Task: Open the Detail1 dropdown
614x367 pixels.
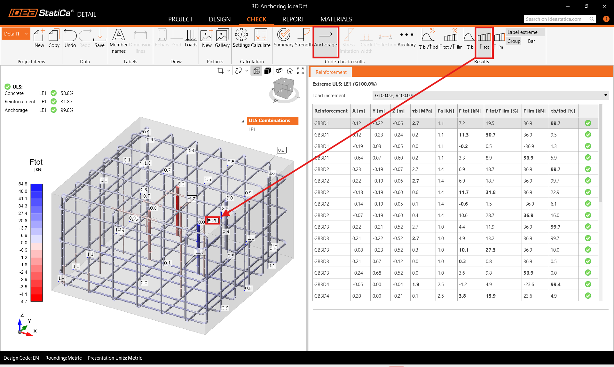Action: point(16,34)
